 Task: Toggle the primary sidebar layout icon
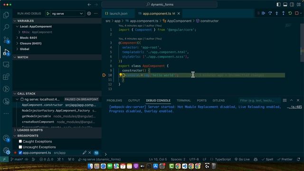pos(278,4)
